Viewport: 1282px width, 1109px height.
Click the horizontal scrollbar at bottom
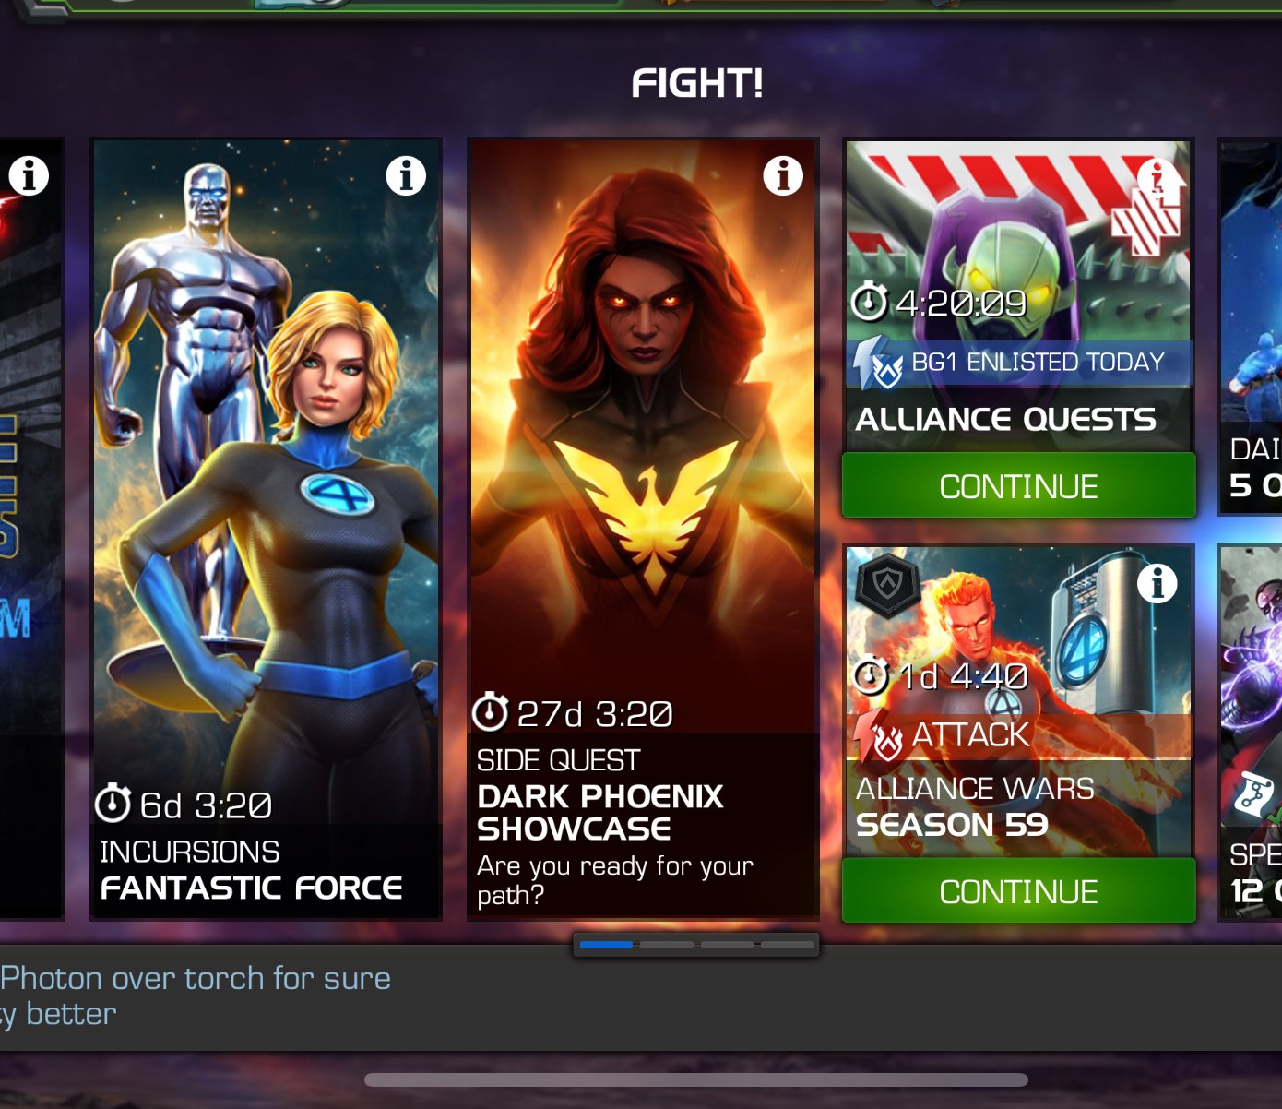(696, 1079)
